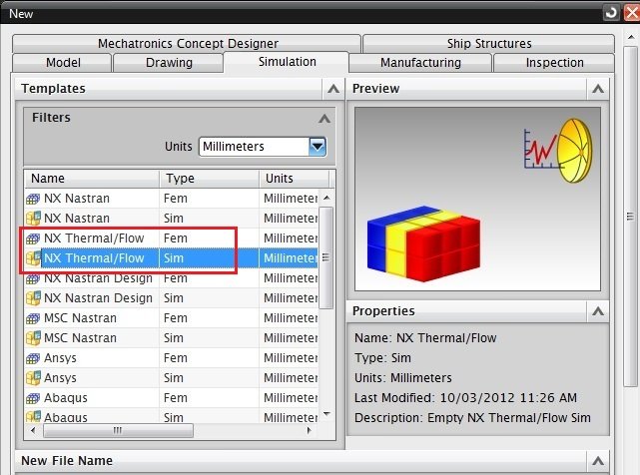Switch to the Model tab
This screenshot has height=475, width=640.
point(63,63)
